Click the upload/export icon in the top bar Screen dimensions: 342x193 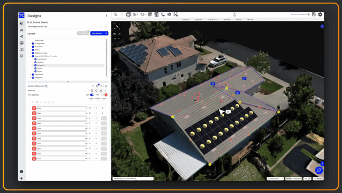coord(234,14)
